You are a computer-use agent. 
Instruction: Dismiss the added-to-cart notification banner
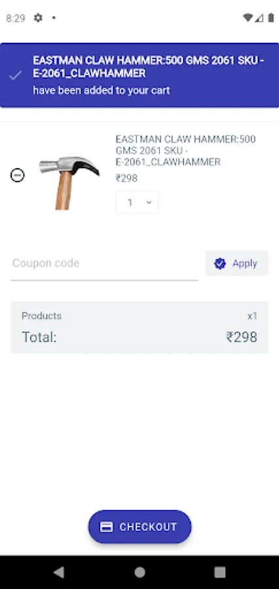point(140,75)
